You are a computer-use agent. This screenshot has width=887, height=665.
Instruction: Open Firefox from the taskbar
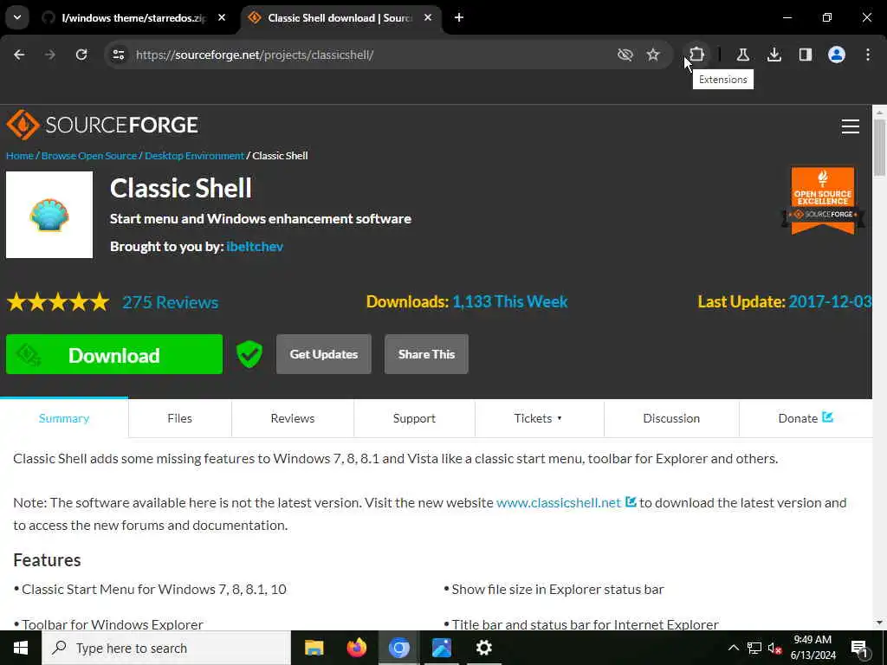[356, 648]
